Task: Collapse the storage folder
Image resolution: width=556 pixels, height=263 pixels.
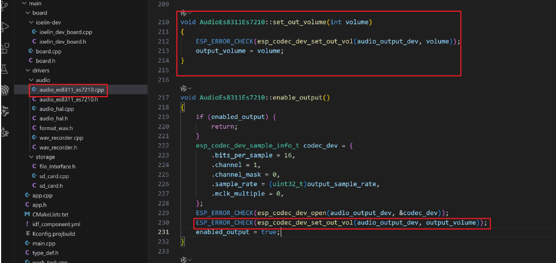Action: [x=31, y=157]
